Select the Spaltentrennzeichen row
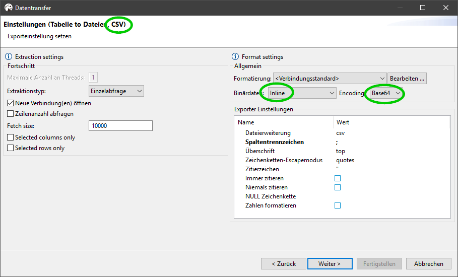This screenshot has height=277, width=458. point(342,142)
